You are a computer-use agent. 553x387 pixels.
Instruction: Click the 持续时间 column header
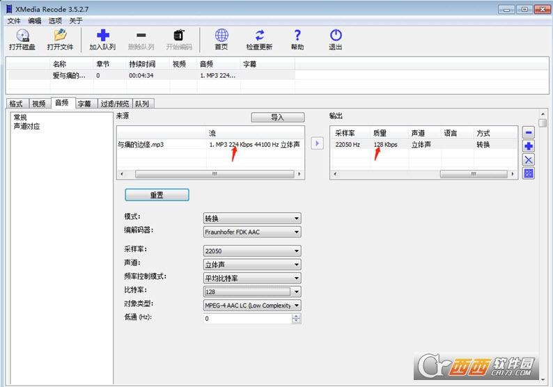tap(148, 64)
